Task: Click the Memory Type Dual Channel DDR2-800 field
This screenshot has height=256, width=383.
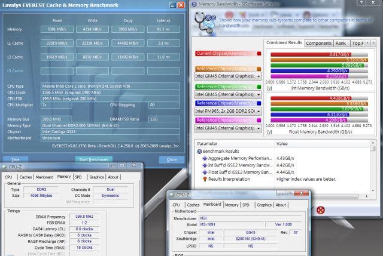Action: point(110,125)
